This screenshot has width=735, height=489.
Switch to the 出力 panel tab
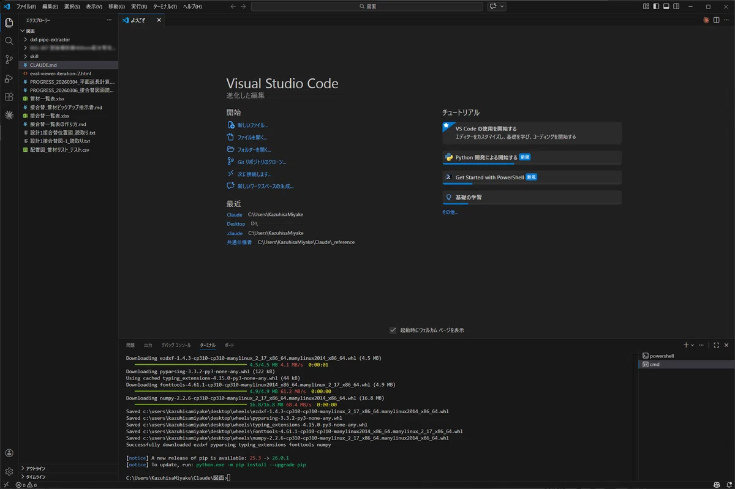148,345
